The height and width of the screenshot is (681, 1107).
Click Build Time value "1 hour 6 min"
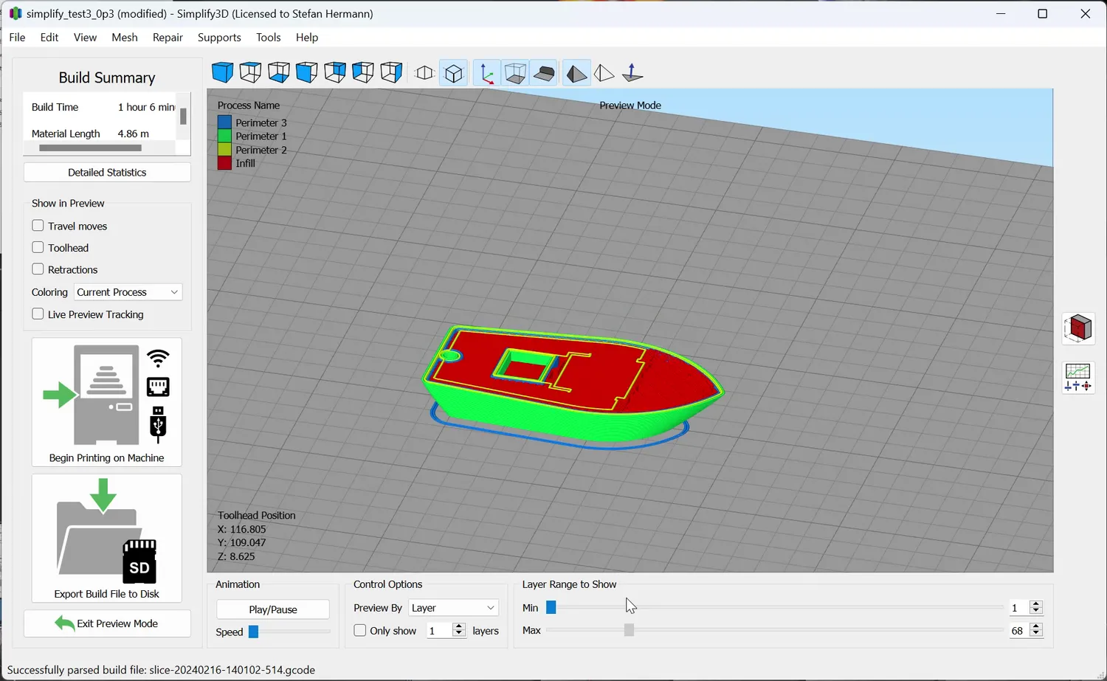[x=147, y=107]
